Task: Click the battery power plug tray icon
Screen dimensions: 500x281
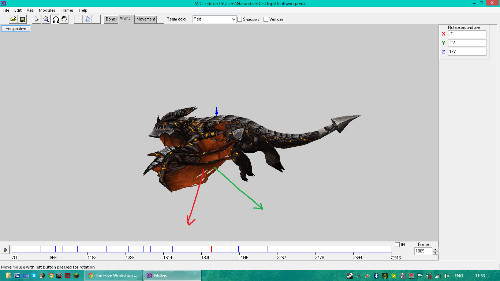Action: click(x=429, y=276)
